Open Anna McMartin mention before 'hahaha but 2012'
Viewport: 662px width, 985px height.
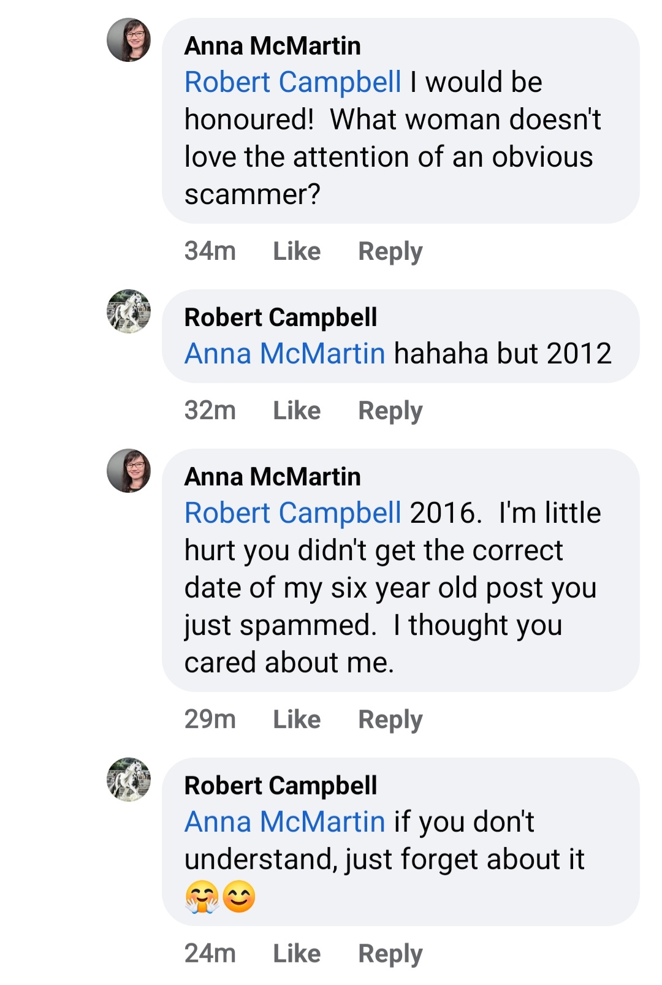point(285,354)
